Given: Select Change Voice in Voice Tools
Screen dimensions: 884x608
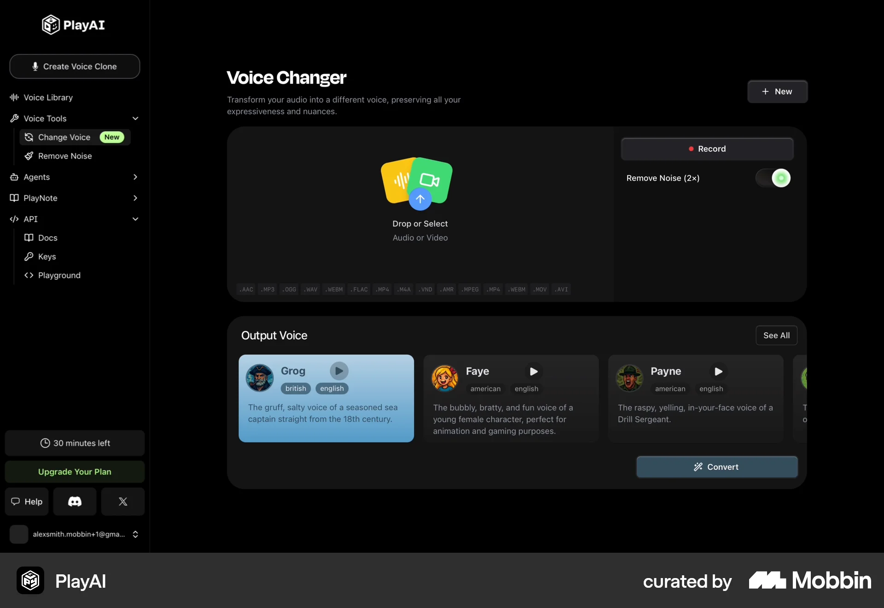Looking at the screenshot, I should (x=64, y=137).
